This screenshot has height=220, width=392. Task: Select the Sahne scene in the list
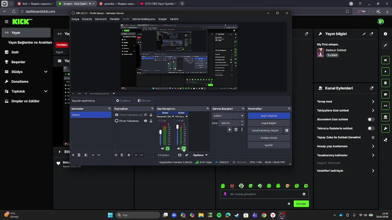pos(91,115)
